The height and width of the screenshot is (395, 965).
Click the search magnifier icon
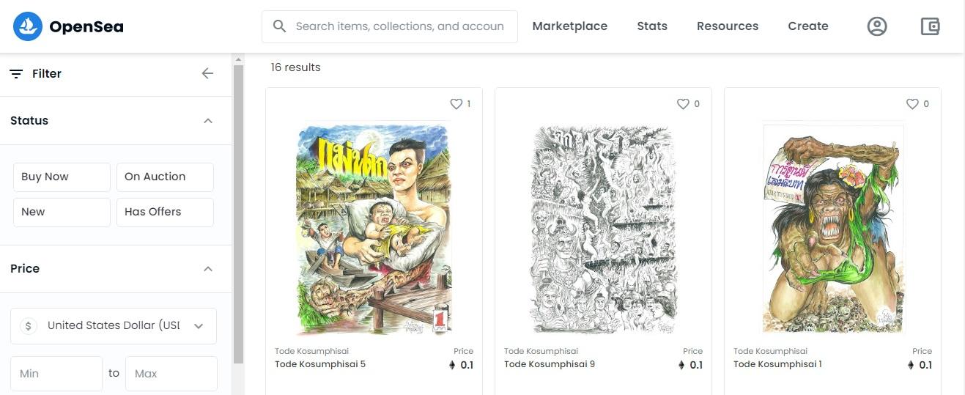(x=279, y=26)
